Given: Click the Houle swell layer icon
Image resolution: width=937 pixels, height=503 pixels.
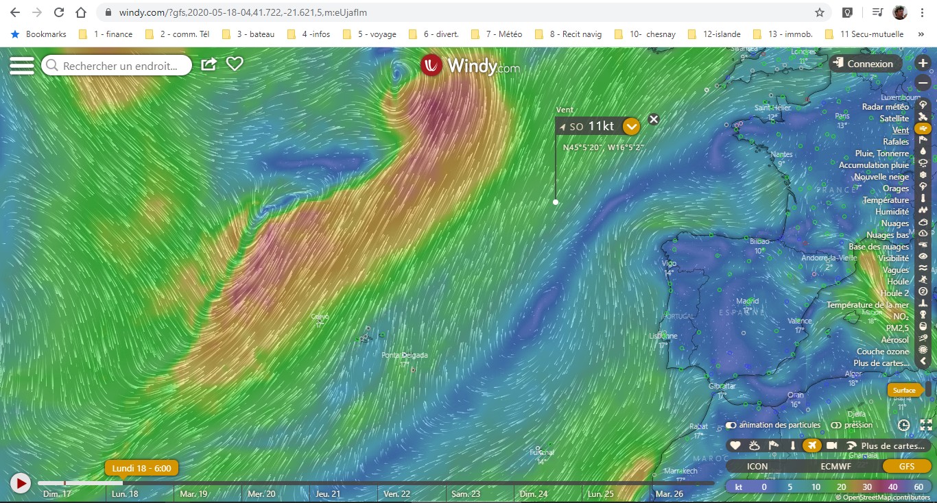Looking at the screenshot, I should pos(923,281).
